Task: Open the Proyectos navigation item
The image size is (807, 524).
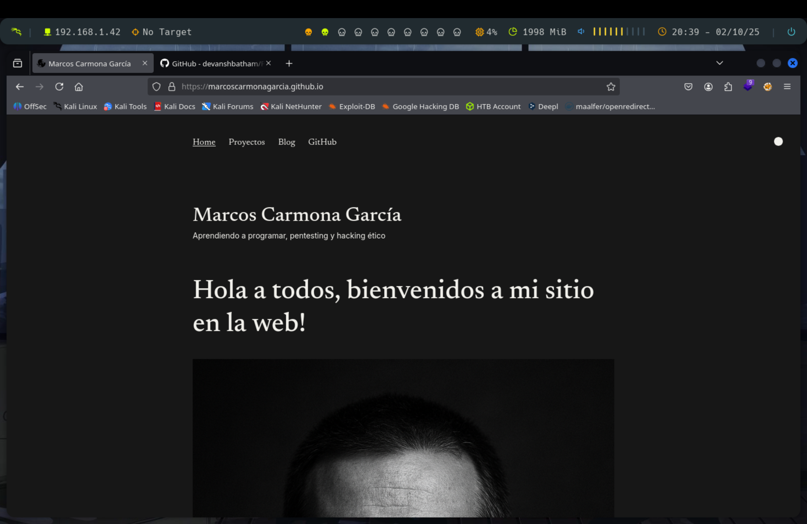Action: [x=246, y=142]
